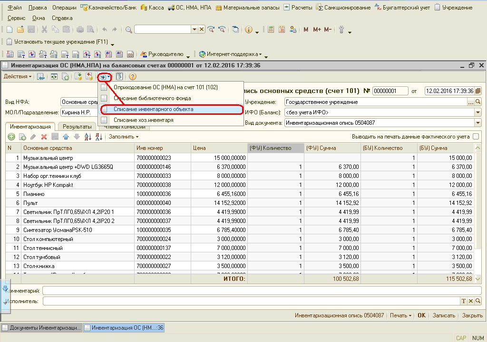Expand the Вид документа dropdown
Image resolution: width=487 pixels, height=342 pixels.
pos(478,123)
